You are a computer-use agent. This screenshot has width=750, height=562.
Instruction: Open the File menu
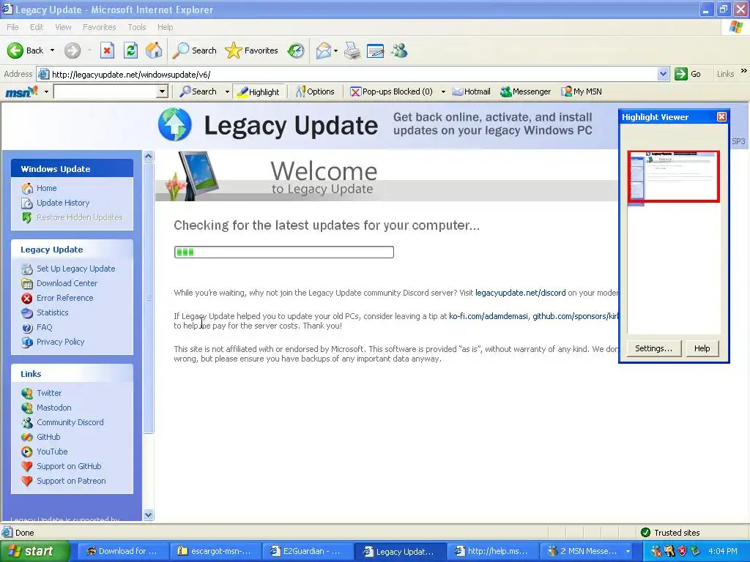pyautogui.click(x=12, y=27)
